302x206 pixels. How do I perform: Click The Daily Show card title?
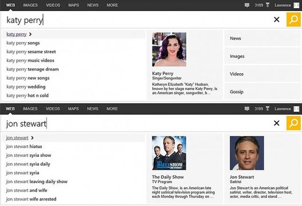[x=168, y=177]
